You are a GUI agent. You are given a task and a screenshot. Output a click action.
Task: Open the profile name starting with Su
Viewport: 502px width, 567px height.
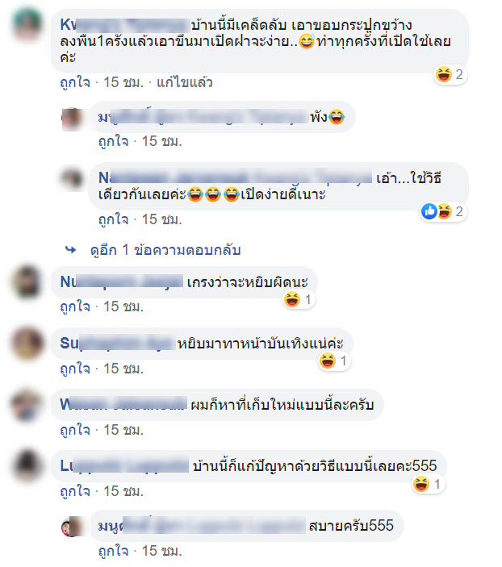[116, 343]
